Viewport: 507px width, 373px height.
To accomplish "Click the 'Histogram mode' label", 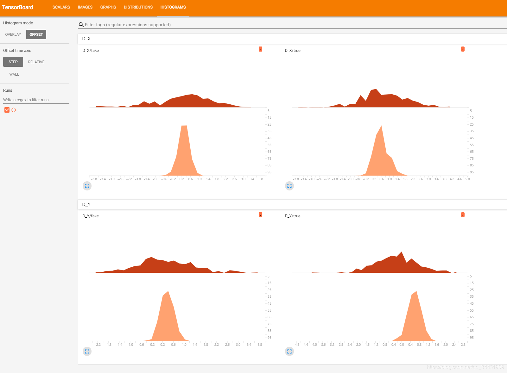I will (18, 23).
